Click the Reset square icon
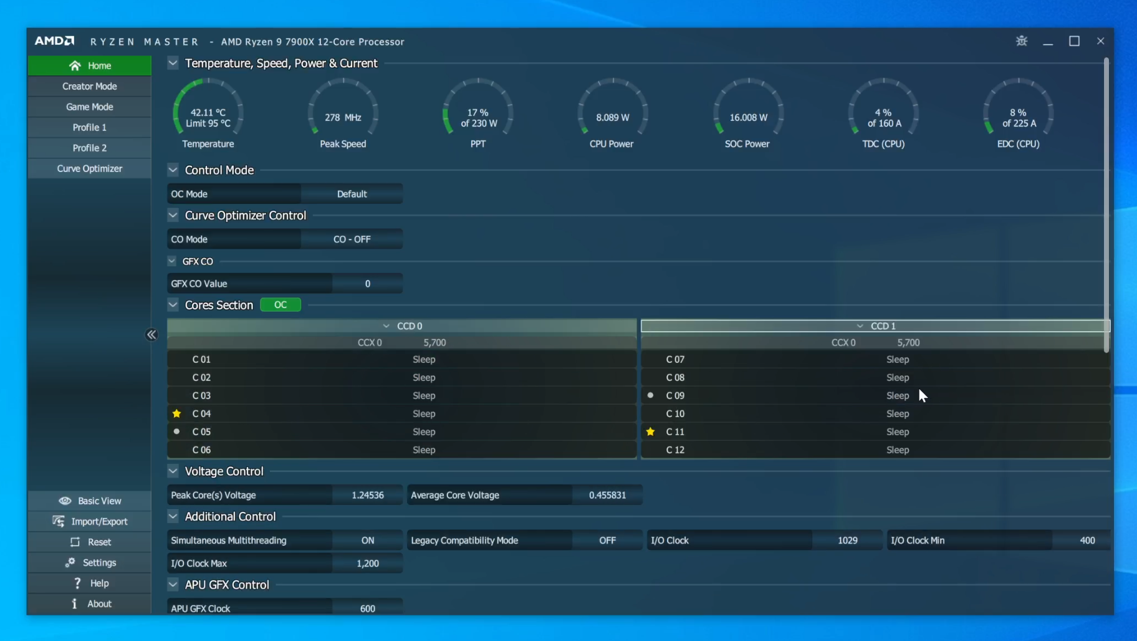 [75, 542]
